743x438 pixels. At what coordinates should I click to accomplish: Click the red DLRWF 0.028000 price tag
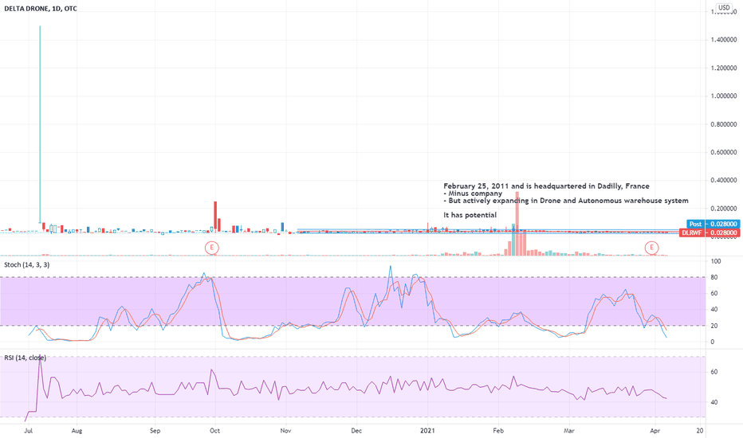710,233
